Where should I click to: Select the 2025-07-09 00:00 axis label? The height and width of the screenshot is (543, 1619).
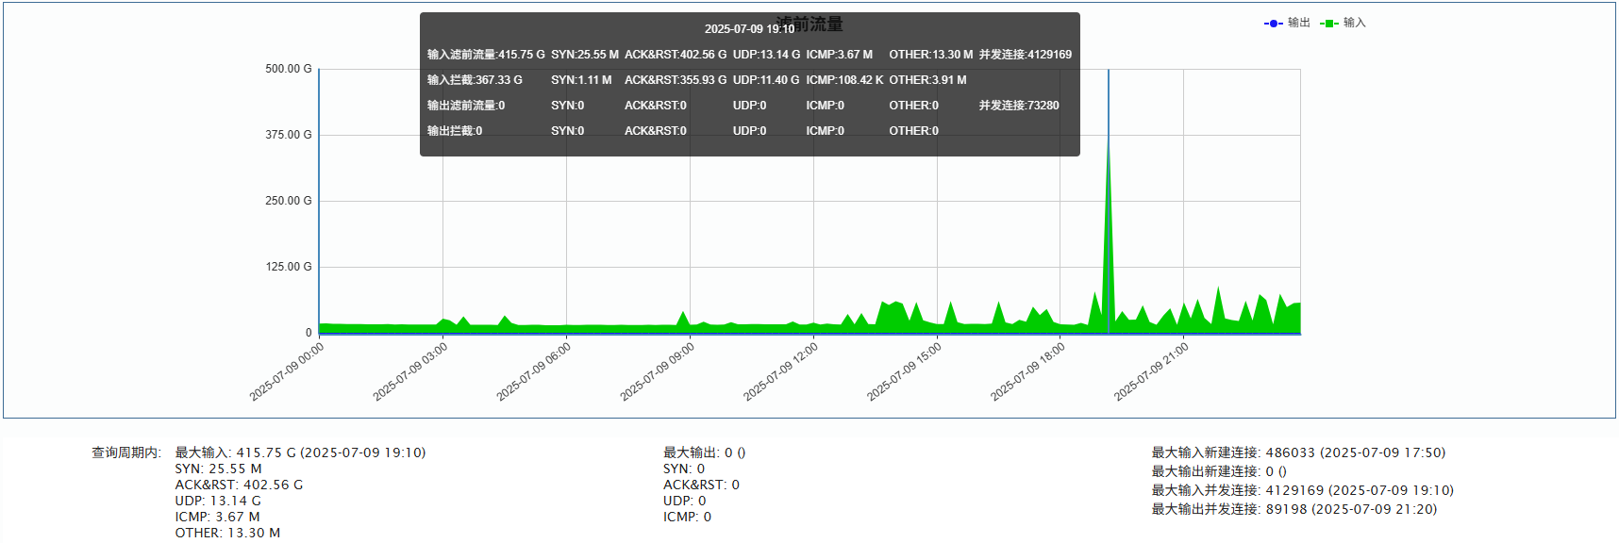click(x=287, y=371)
